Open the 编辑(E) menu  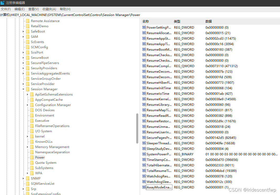(19, 9)
